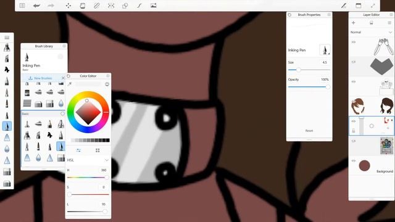The image size is (395, 222).
Task: Select the topmost marker brush in left palette
Action: (7, 47)
